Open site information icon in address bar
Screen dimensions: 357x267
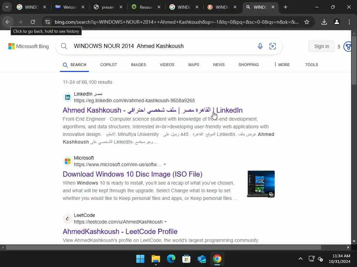coord(47,22)
